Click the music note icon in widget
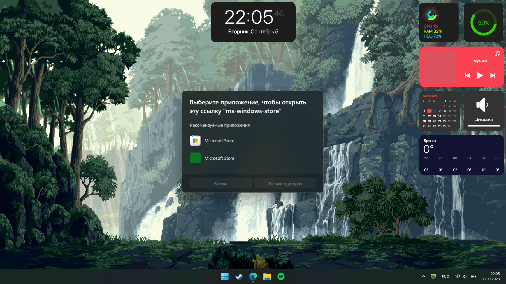506x284 pixels. 497,54
